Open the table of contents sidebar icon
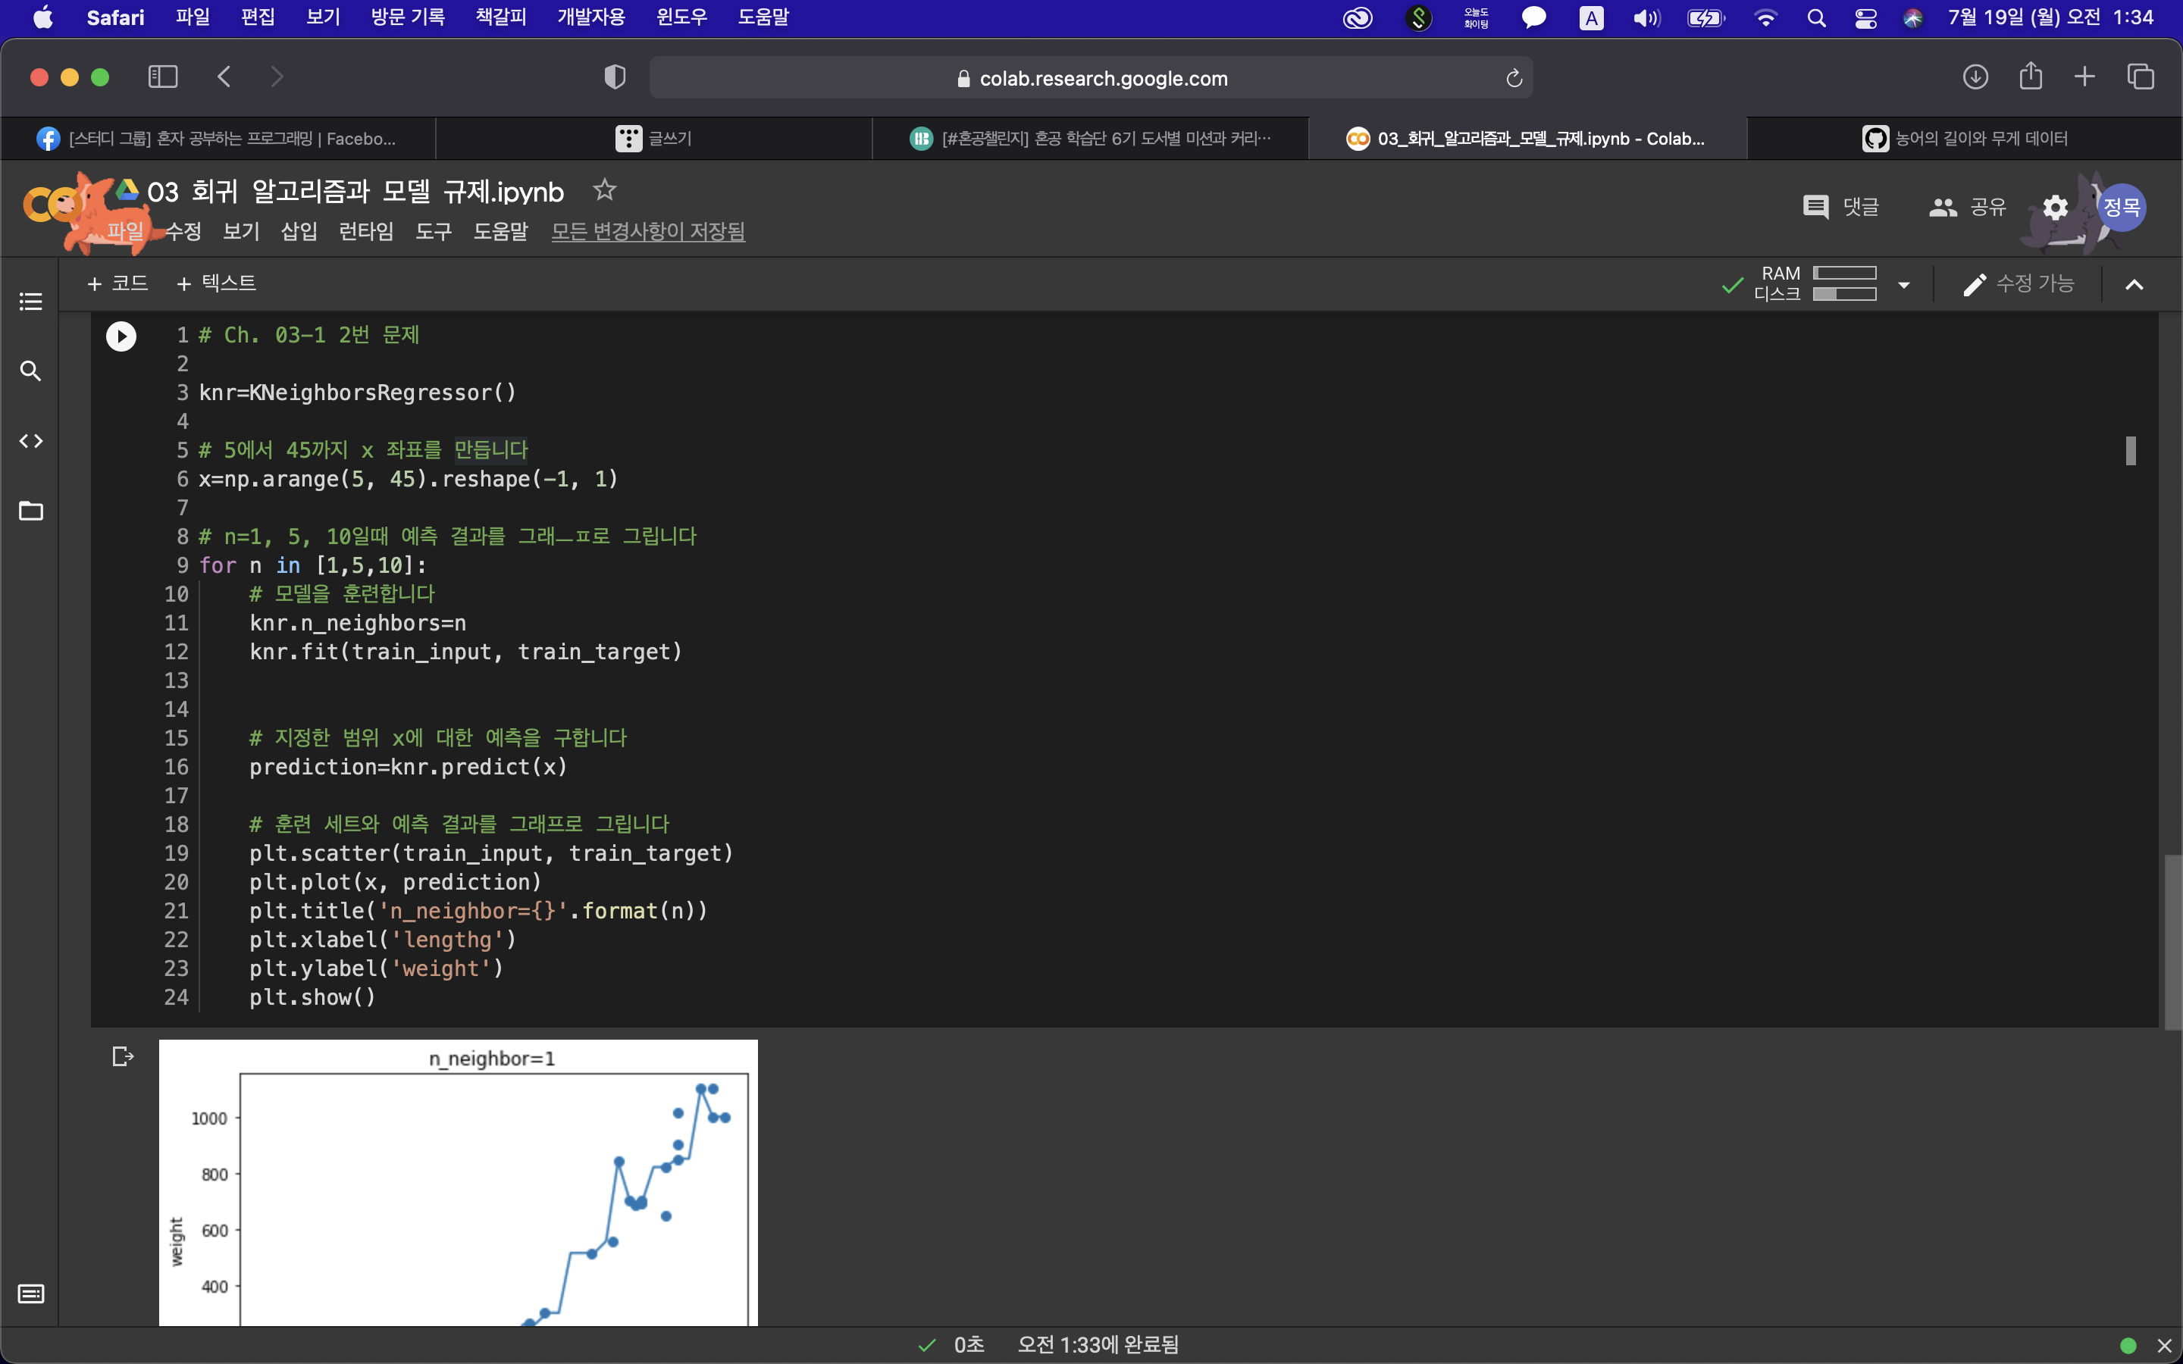This screenshot has height=1364, width=2183. pos(30,302)
